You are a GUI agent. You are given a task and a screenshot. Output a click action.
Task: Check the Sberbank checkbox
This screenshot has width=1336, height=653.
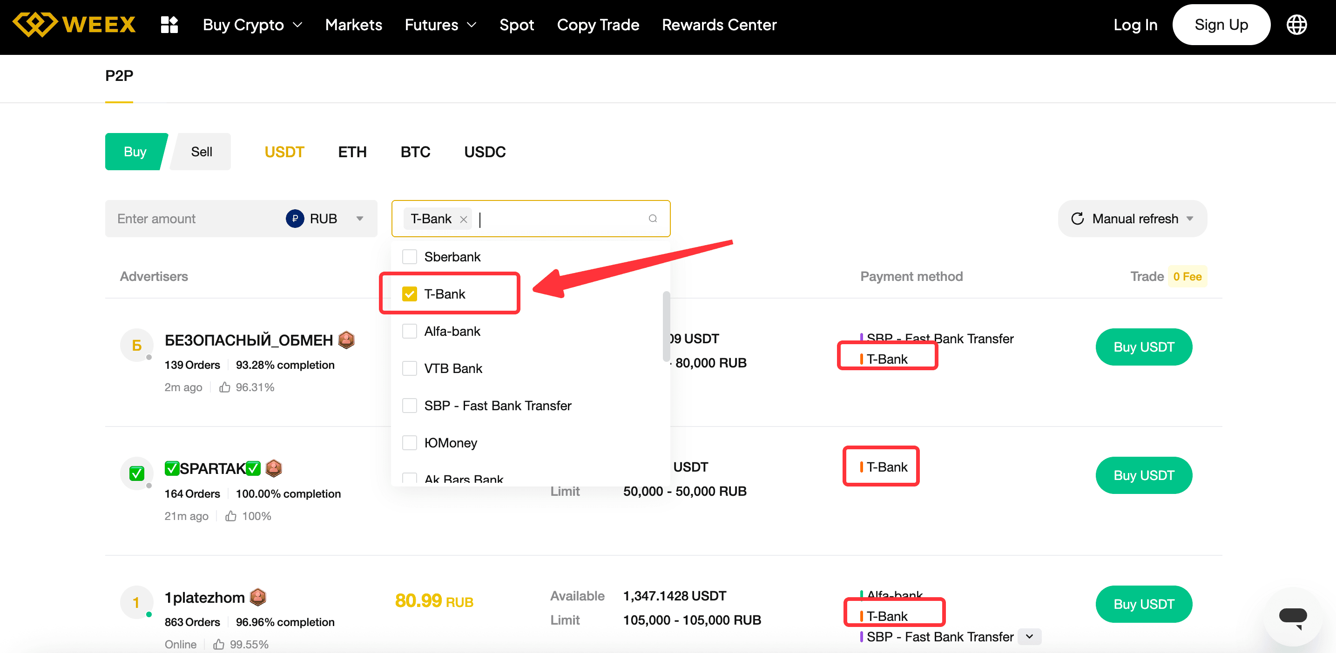pyautogui.click(x=410, y=257)
